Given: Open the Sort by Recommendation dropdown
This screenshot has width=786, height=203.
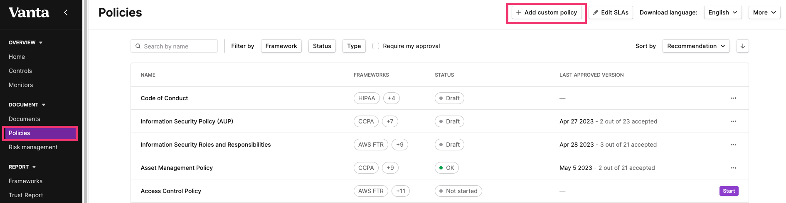Looking at the screenshot, I should click(x=696, y=46).
